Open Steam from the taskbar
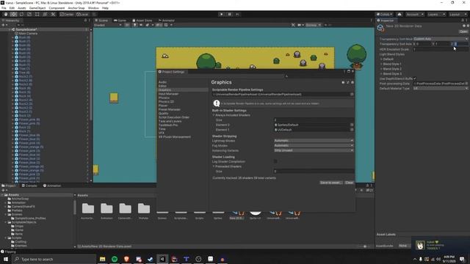 [151, 259]
